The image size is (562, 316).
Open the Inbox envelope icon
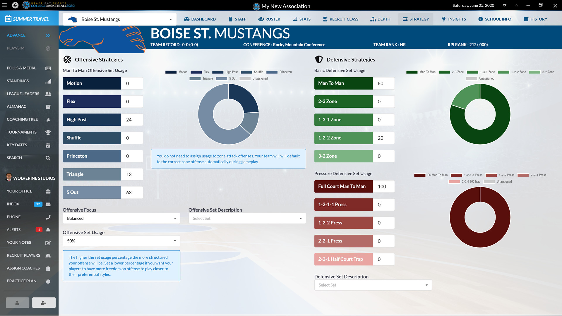point(48,204)
